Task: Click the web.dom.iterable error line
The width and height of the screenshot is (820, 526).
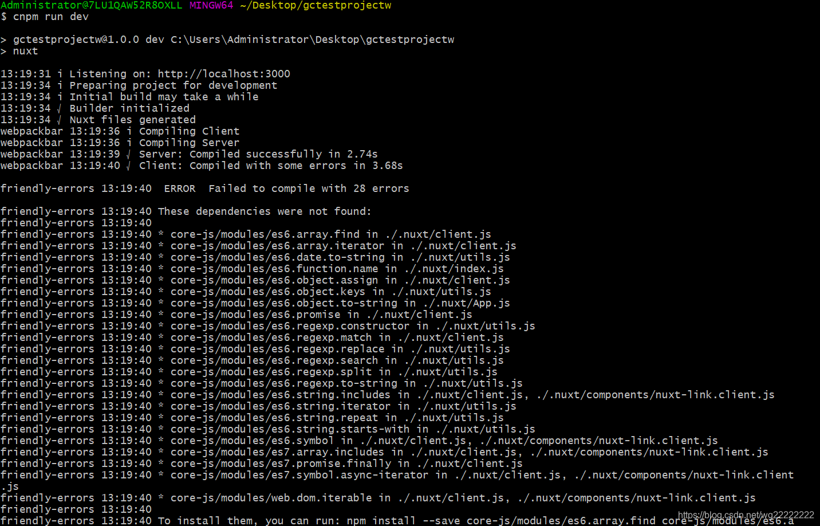Action: coord(378,498)
